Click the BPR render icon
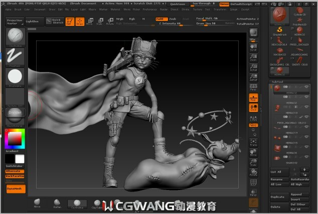 (x=253, y=32)
